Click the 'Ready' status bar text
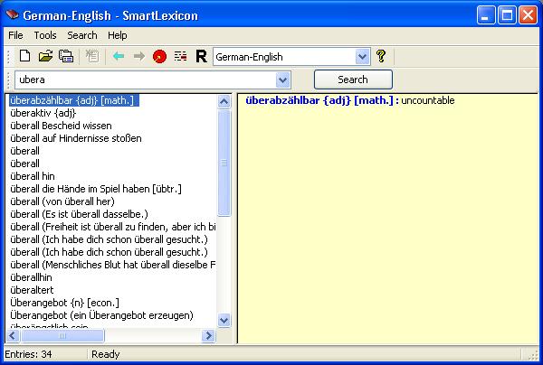This screenshot has height=365, width=543. tap(106, 354)
